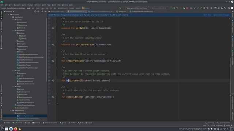Click gutter icon beside getCurrentColor line
234x131 pixels.
53,44
